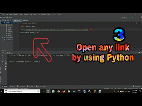
Task: Open the Window menu
Action: pos(43,14)
